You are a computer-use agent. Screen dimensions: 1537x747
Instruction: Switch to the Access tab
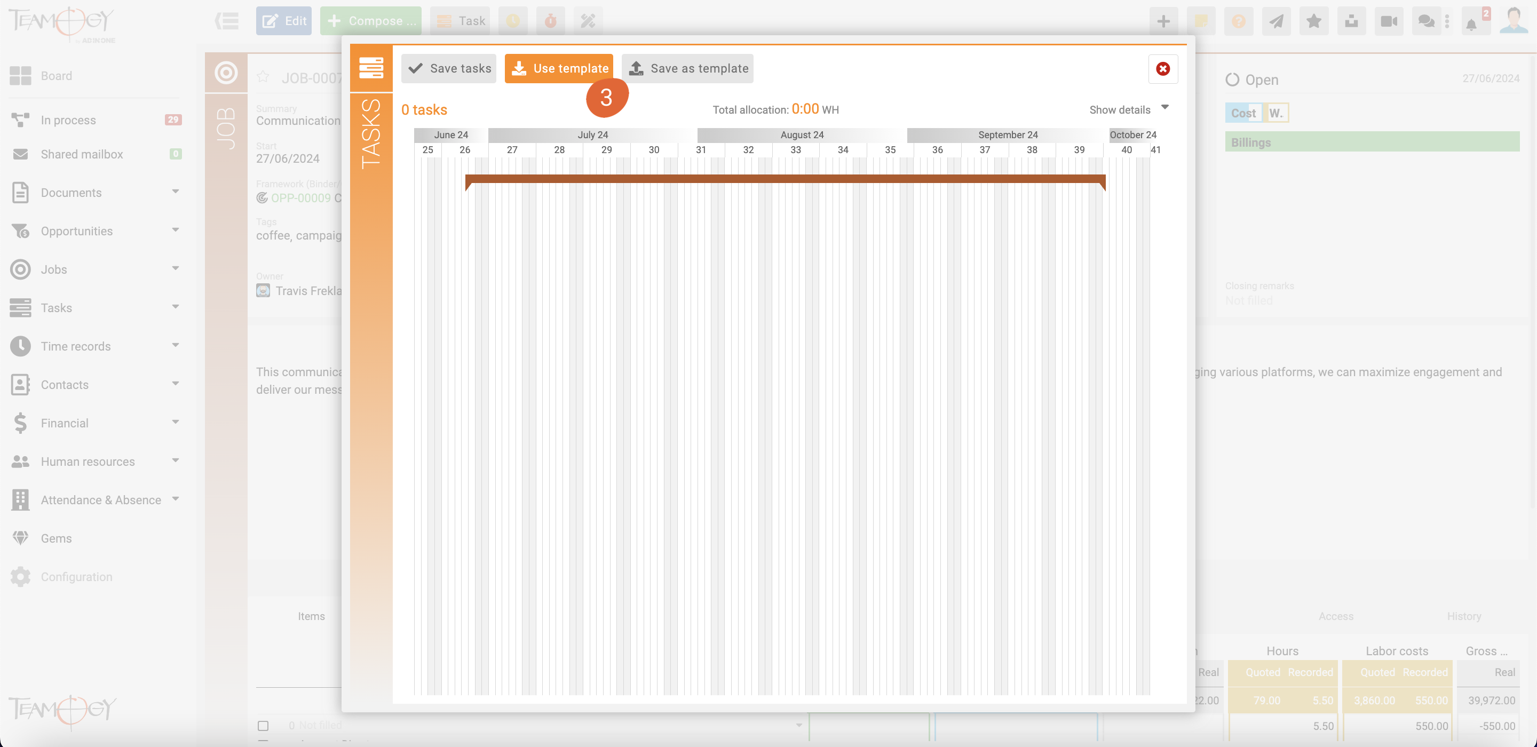pos(1335,616)
